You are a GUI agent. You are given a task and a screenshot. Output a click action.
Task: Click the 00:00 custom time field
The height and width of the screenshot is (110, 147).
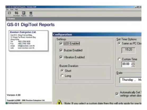(126, 64)
